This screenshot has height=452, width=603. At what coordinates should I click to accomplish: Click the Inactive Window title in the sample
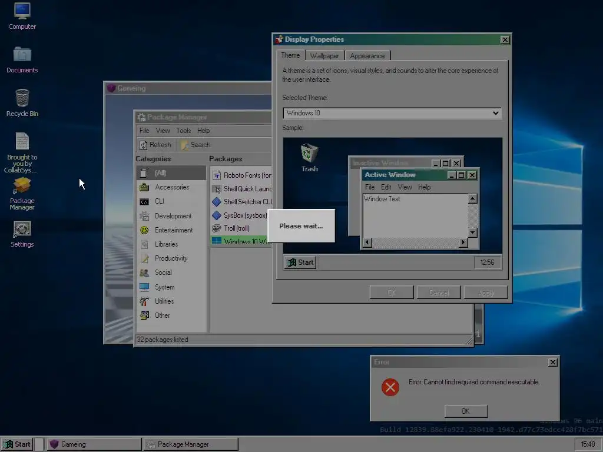(380, 163)
